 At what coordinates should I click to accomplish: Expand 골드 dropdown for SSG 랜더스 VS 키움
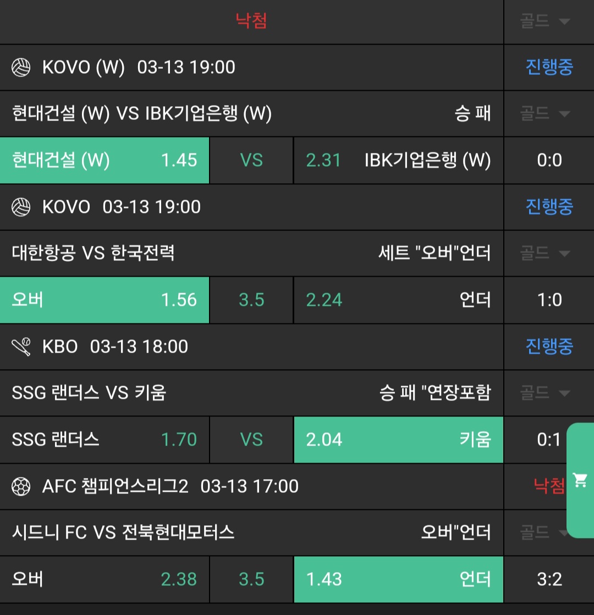(544, 393)
